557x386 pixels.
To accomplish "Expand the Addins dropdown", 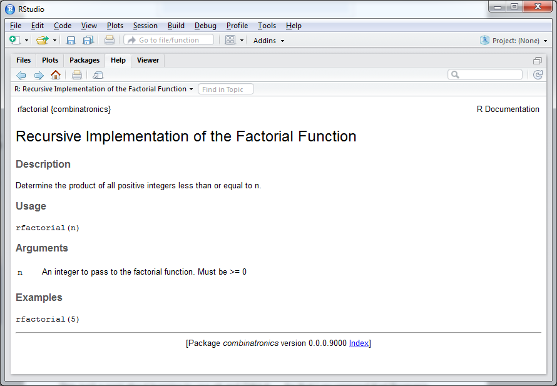I will tap(269, 41).
